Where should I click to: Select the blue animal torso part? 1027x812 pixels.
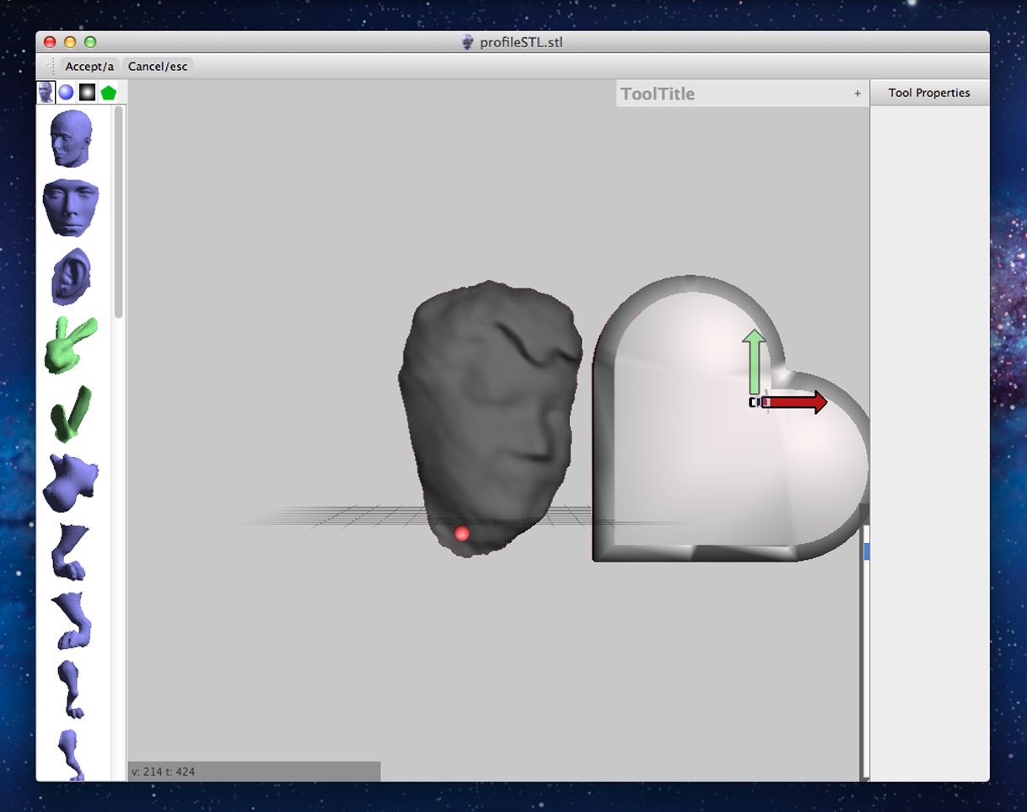(x=71, y=483)
